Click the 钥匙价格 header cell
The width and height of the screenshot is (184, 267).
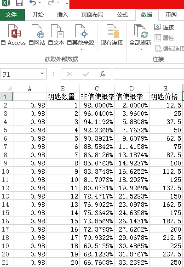[x=166, y=97]
